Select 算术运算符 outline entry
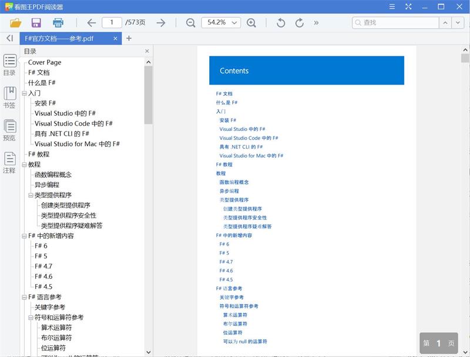 (x=56, y=328)
